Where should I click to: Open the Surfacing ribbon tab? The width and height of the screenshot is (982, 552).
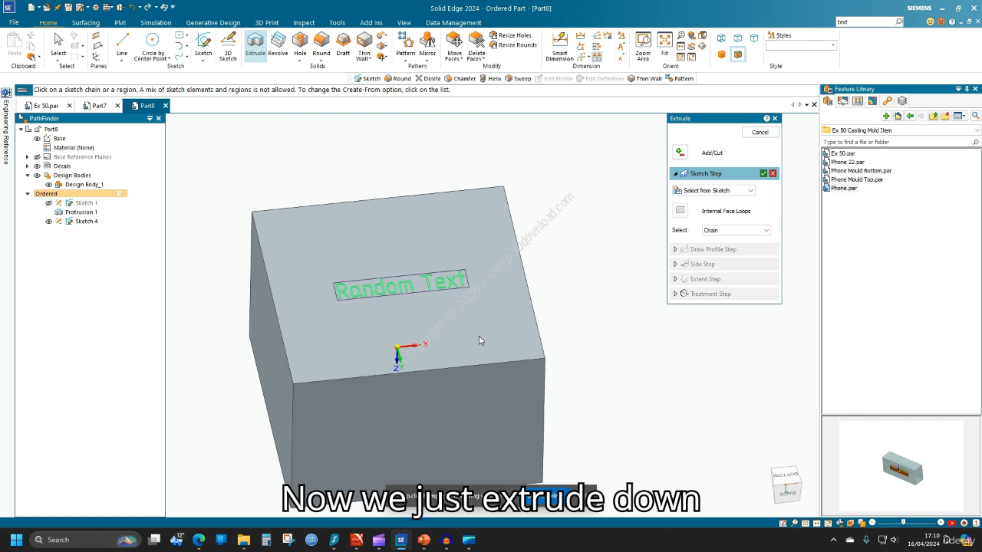tap(85, 23)
